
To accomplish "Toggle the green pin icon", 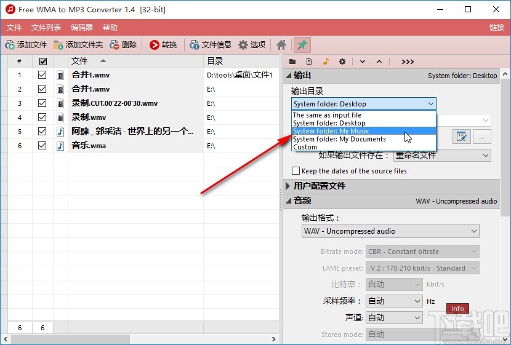I will click(302, 45).
